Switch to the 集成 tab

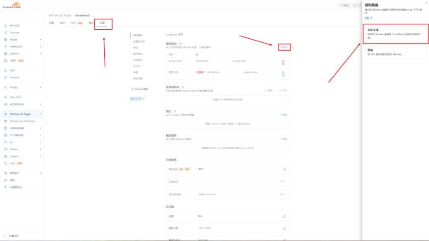pyautogui.click(x=91, y=23)
